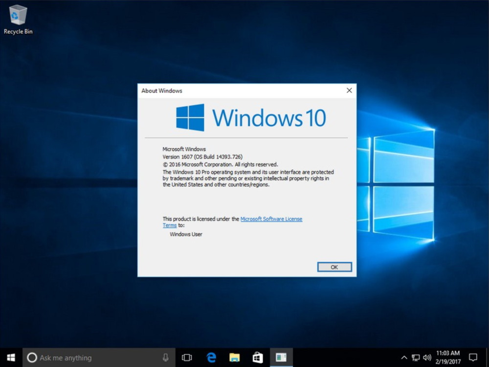Open the Recycle Bin desktop icon

(x=18, y=19)
